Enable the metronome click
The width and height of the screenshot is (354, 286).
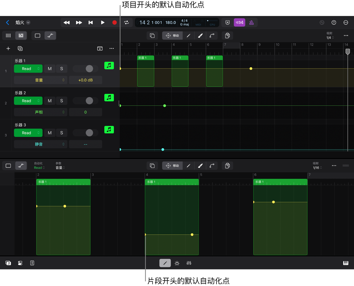(251, 22)
